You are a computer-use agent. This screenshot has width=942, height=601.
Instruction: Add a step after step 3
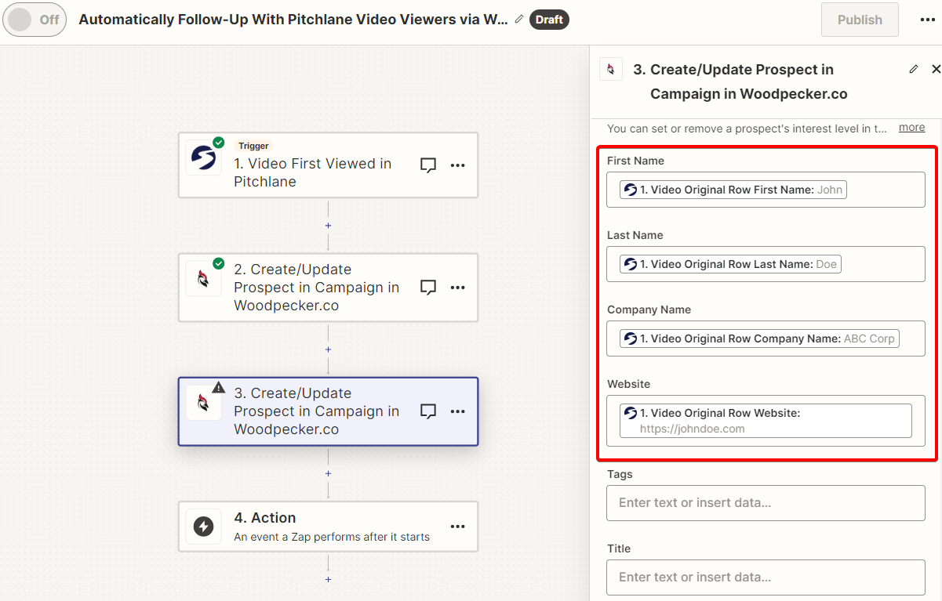[x=328, y=473]
